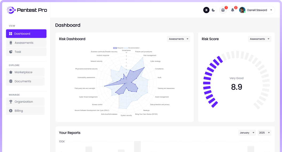
Task: Click the Pentest Pro logo
Action: [x=27, y=10]
